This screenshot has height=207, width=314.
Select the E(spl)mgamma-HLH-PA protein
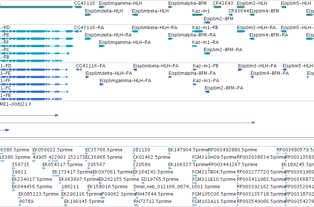101,84
